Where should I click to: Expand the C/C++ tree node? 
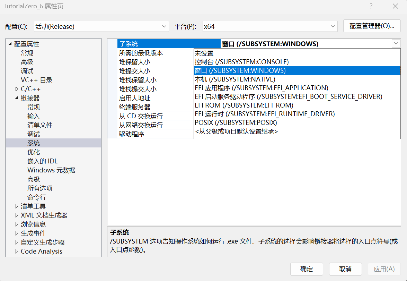point(17,89)
